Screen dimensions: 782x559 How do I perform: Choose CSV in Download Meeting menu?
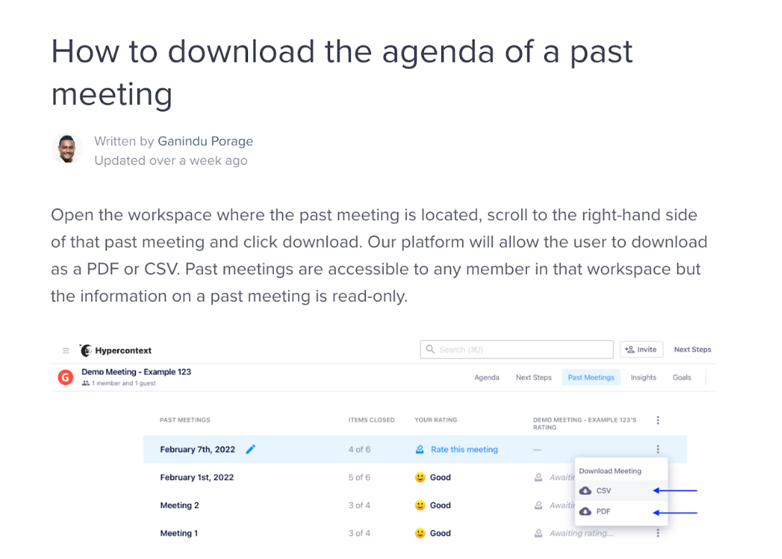[621, 491]
